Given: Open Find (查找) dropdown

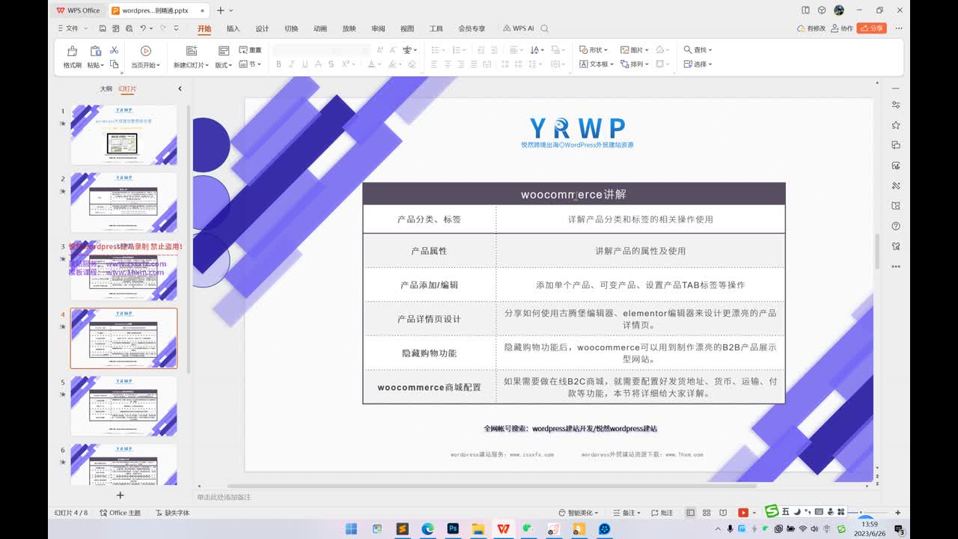Looking at the screenshot, I should point(698,50).
